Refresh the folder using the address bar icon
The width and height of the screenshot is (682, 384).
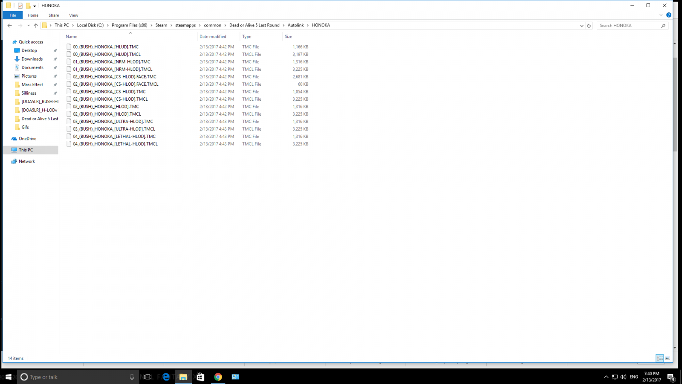tap(589, 25)
